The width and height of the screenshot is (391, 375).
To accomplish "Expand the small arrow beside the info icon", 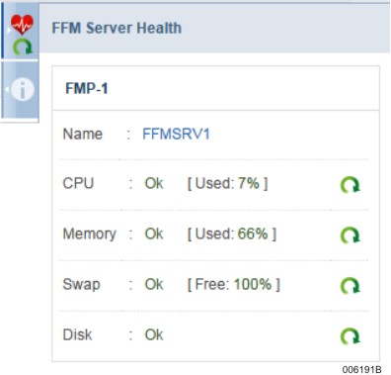I will (7, 89).
